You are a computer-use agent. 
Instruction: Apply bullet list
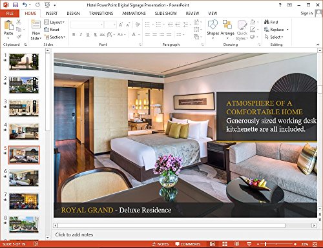[x=147, y=25]
